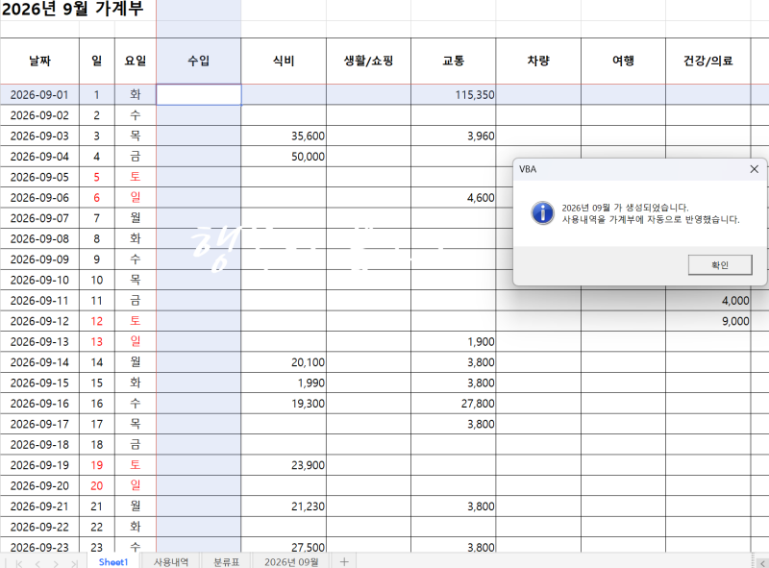769x568 pixels.
Task: Select the date cell 2026-09-01
Action: pos(39,94)
